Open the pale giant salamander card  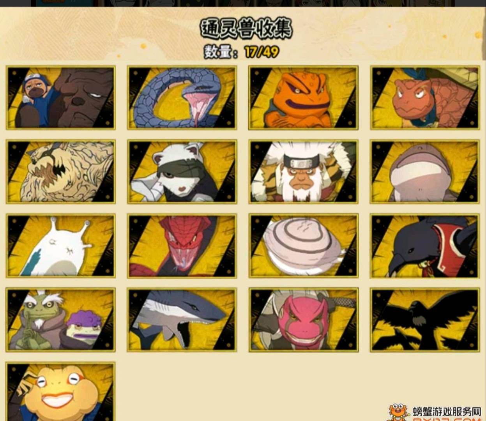425,172
